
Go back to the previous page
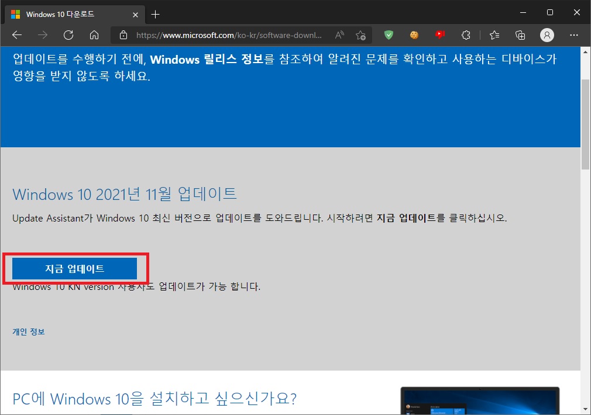[x=17, y=35]
